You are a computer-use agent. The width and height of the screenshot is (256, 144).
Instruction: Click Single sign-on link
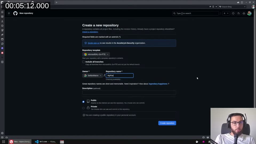(94, 43)
